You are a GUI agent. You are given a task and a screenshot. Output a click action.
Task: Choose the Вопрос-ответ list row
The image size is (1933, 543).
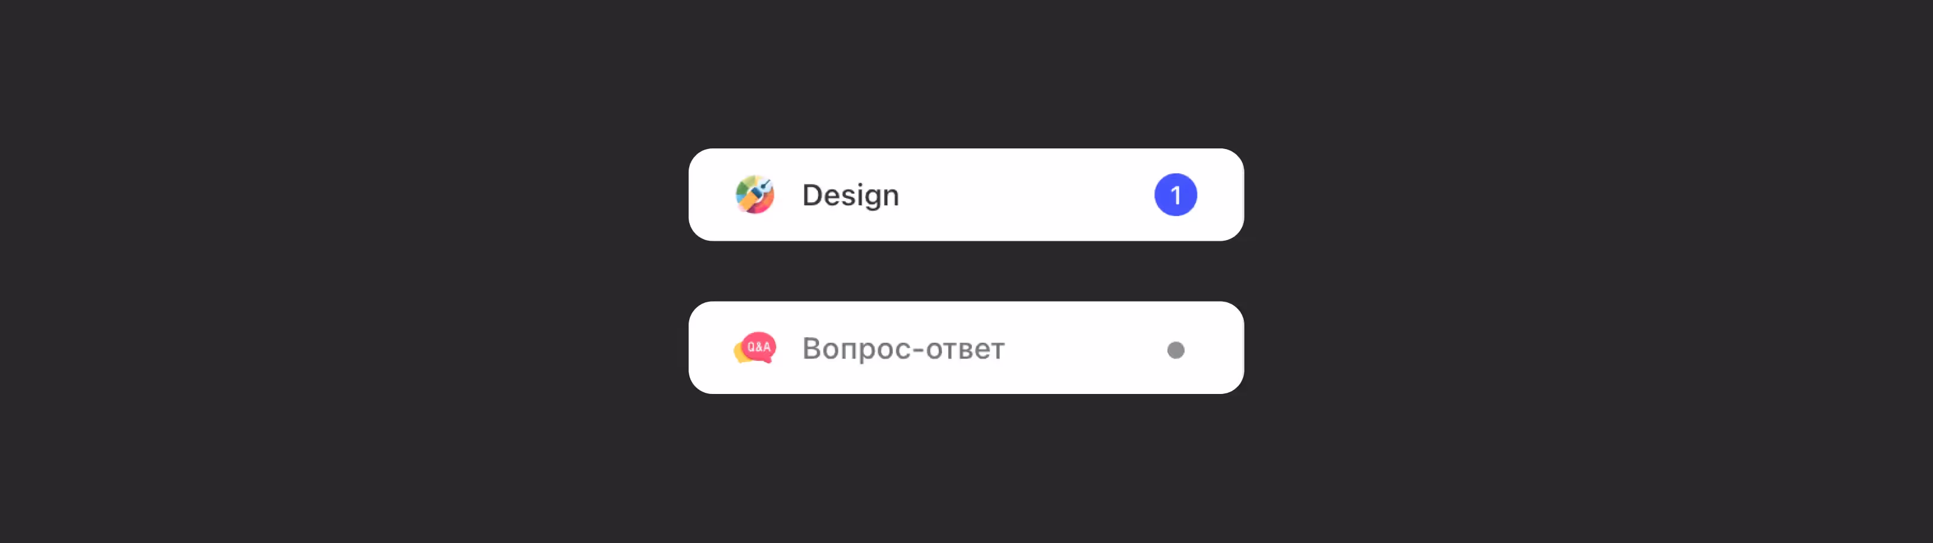point(966,348)
